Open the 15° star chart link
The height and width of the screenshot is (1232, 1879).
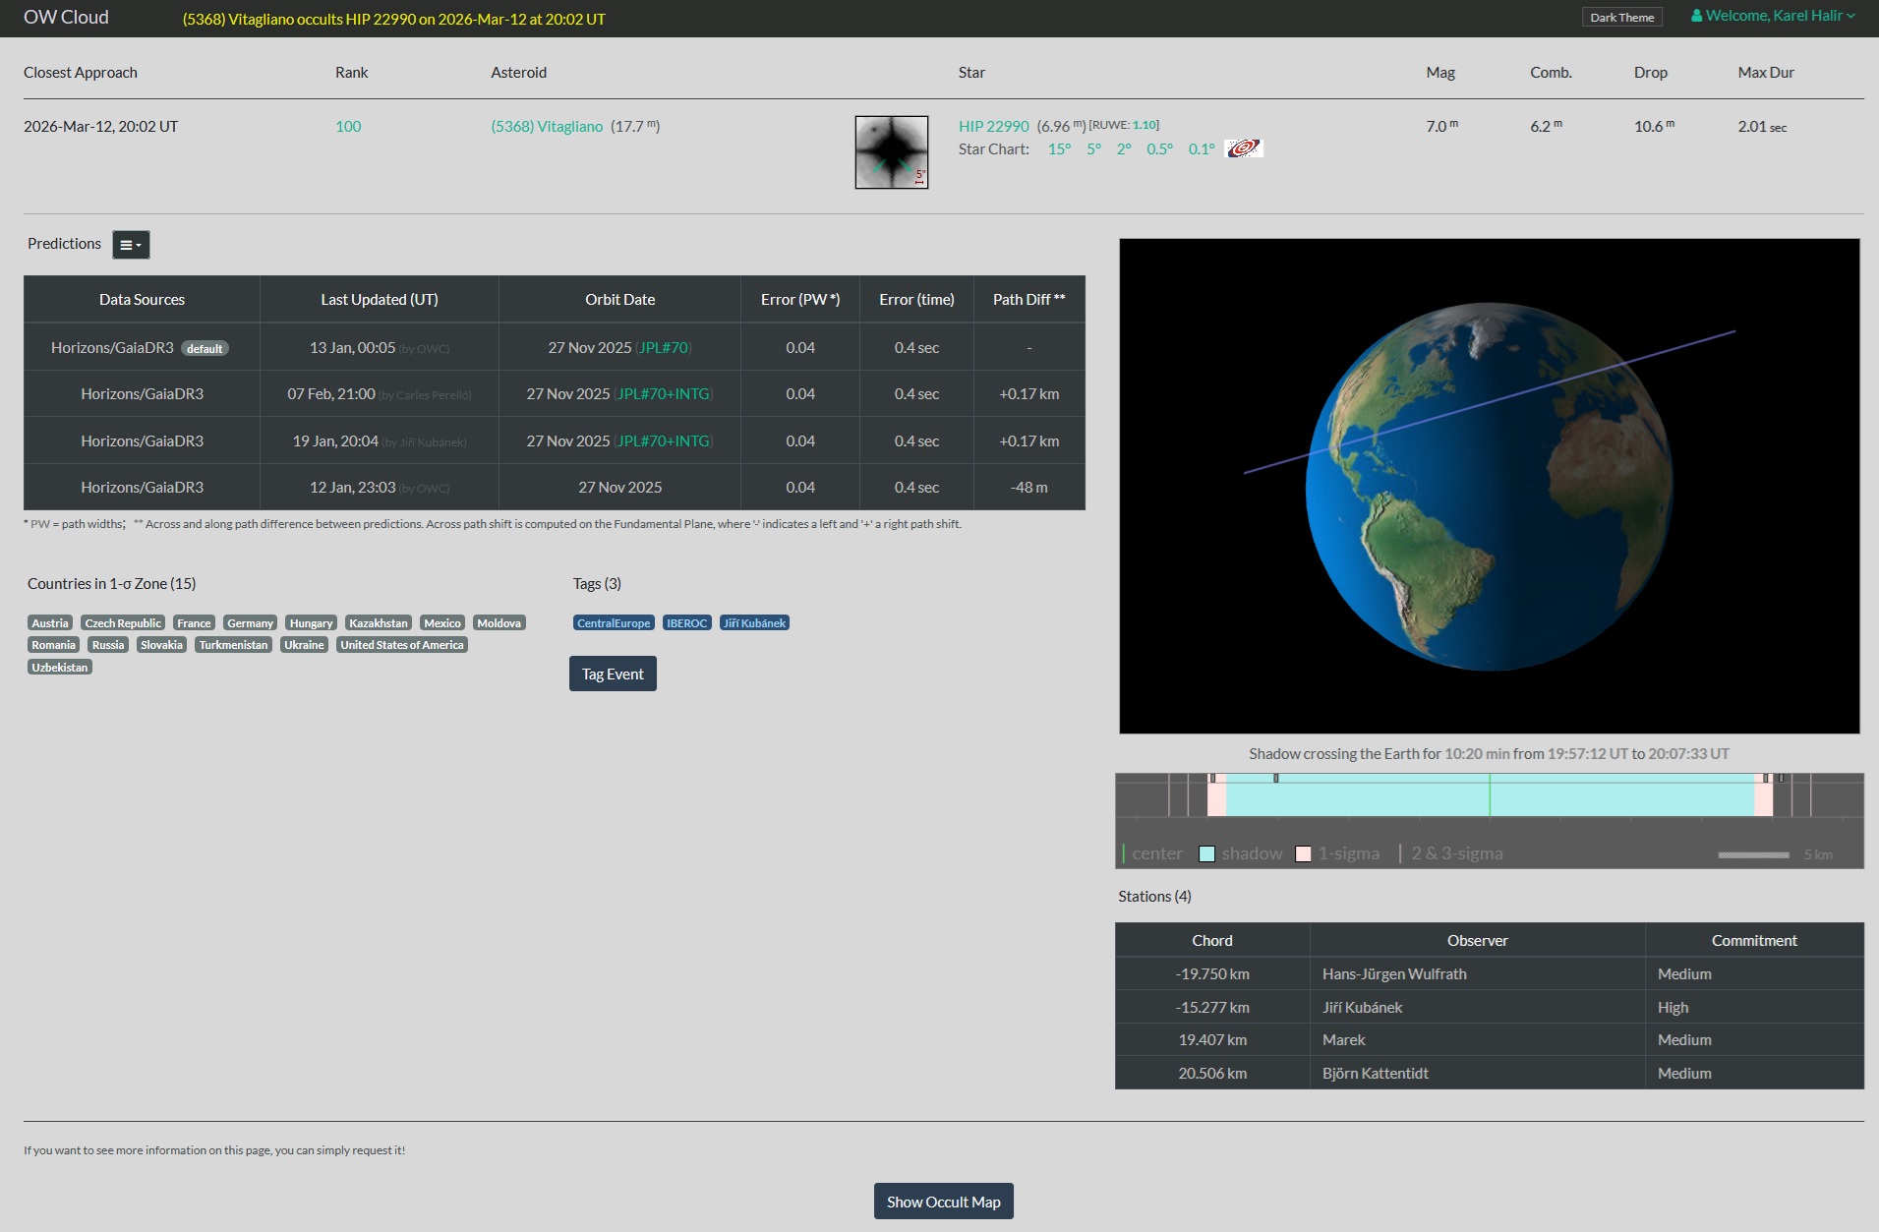coord(1059,149)
